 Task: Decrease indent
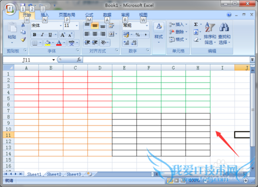pos(87,42)
